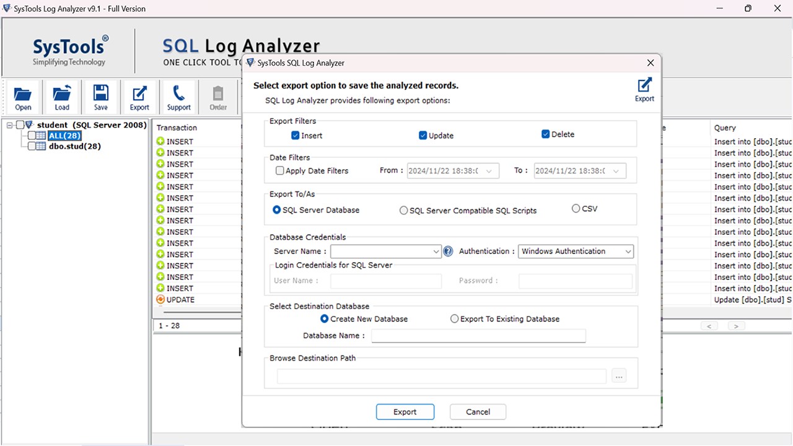Tick the dbo.stud(28) tree checkbox

point(32,146)
